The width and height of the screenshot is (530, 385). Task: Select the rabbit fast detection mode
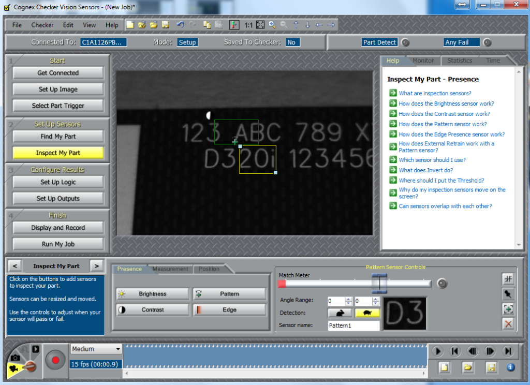pyautogui.click(x=340, y=313)
